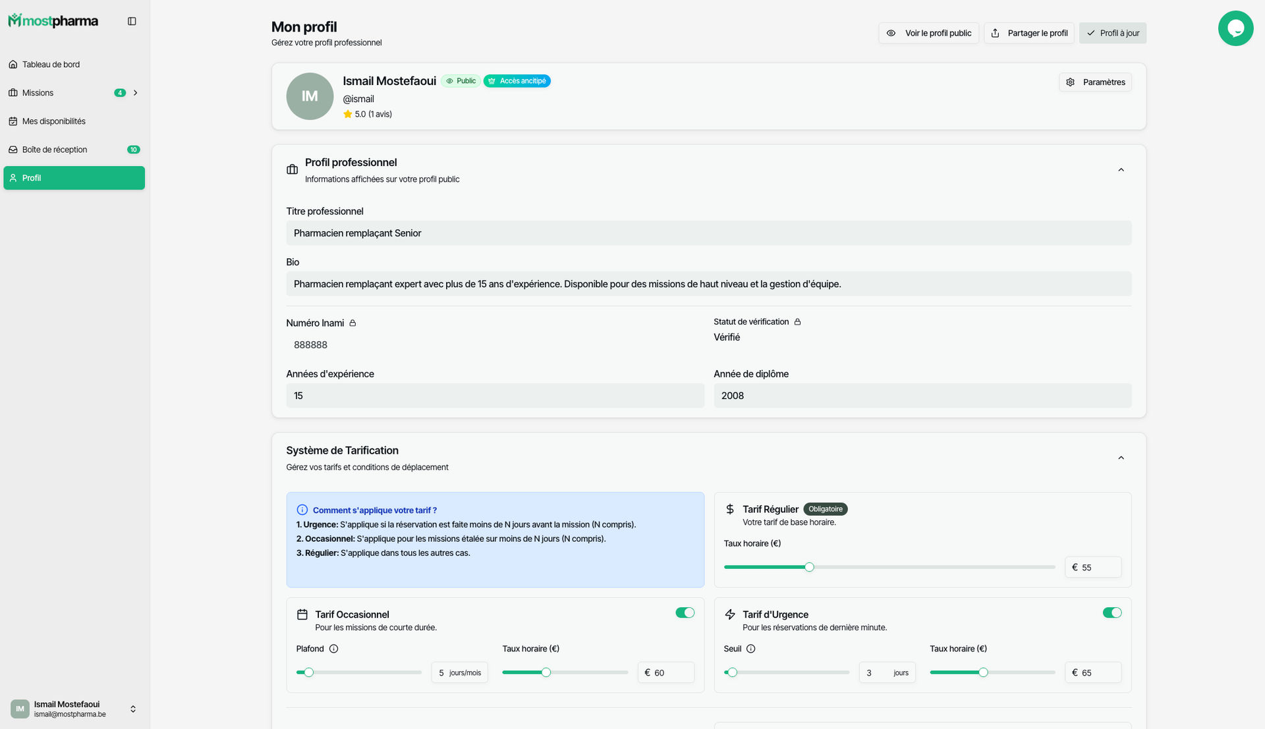Image resolution: width=1265 pixels, height=729 pixels.
Task: Open the Paramètres button
Action: click(1095, 82)
